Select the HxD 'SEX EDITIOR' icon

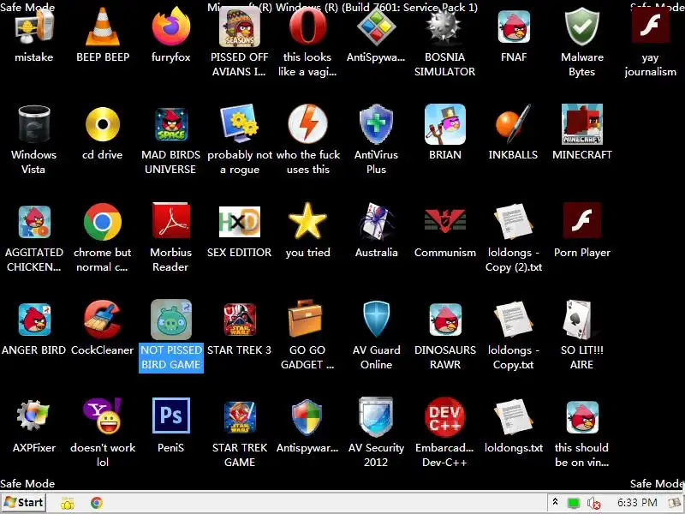click(240, 222)
